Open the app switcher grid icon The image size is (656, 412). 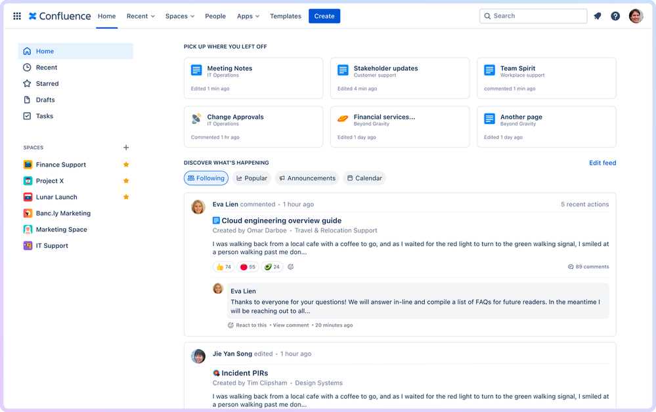(x=17, y=16)
